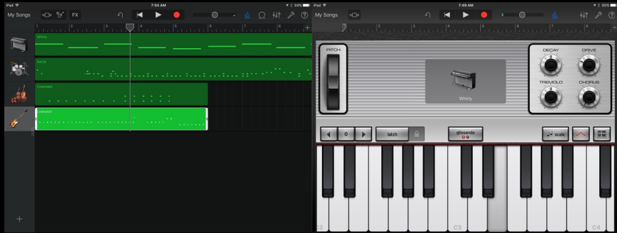Select the Liverpool region

121,119
